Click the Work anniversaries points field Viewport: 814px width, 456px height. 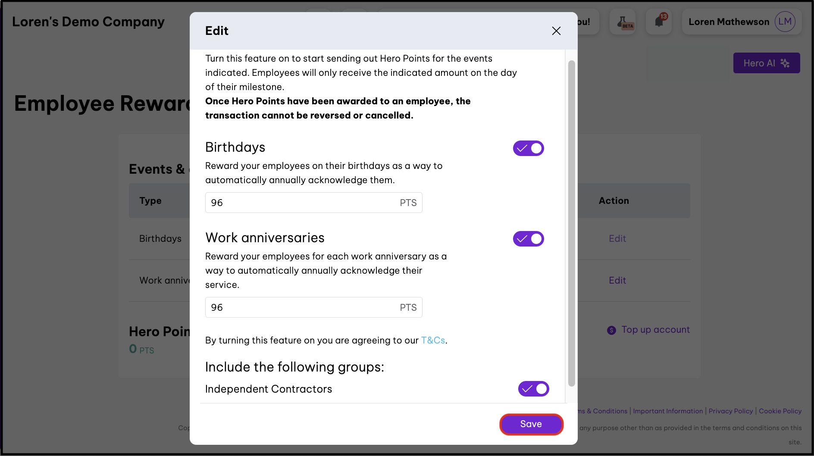(302, 307)
